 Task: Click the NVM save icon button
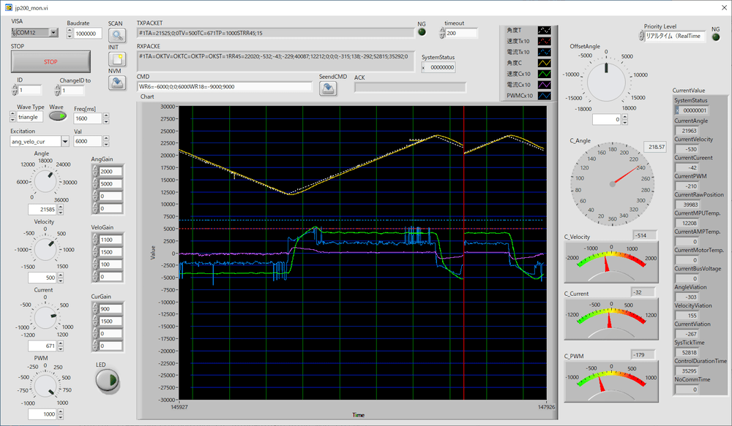117,83
